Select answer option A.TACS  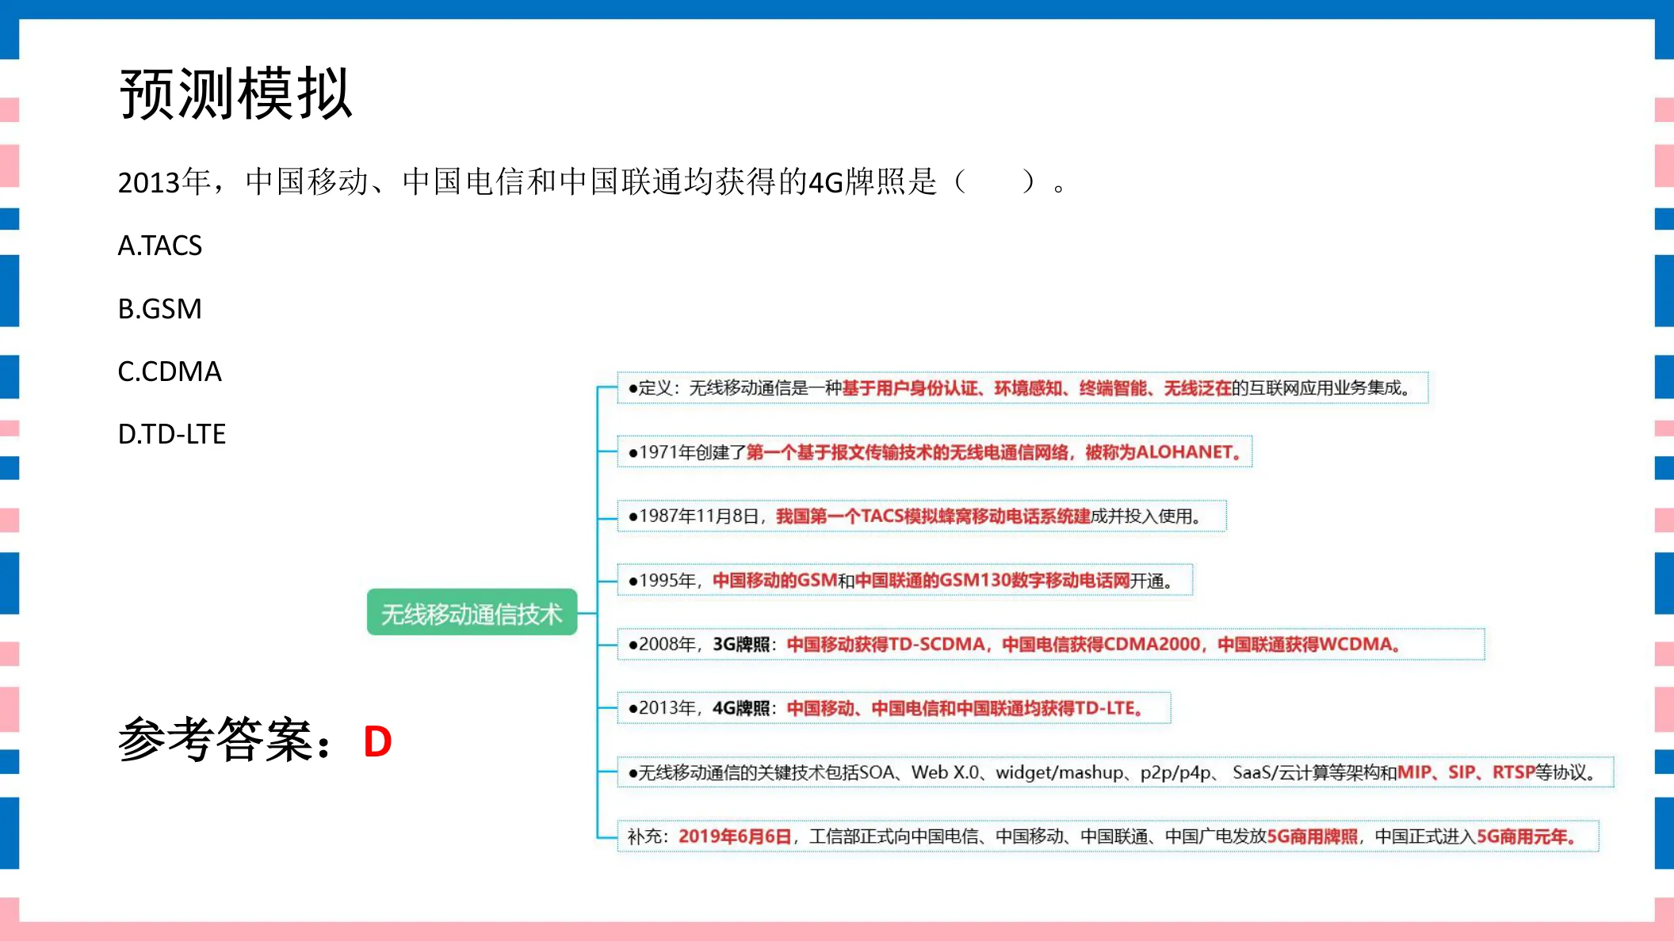click(160, 246)
